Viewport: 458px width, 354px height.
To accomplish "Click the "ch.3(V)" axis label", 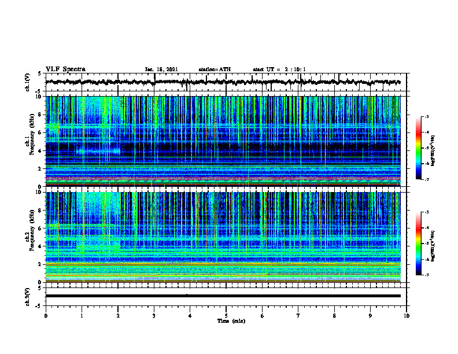I will pos(27,297).
